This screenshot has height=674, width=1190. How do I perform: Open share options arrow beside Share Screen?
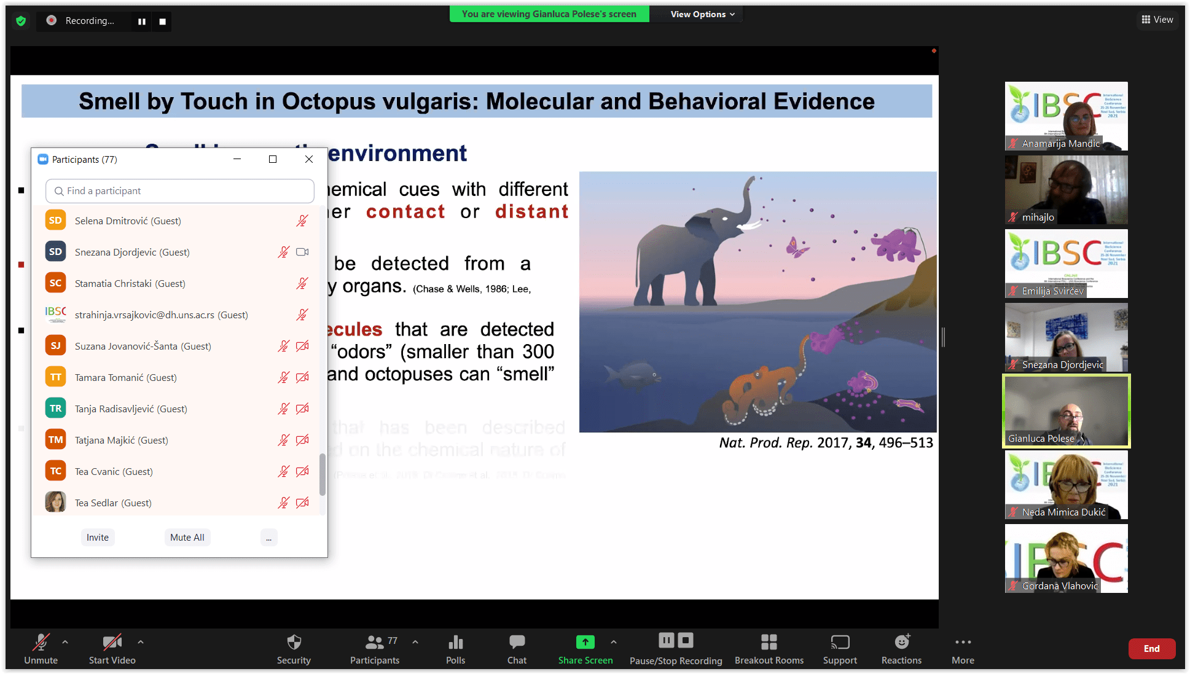614,642
